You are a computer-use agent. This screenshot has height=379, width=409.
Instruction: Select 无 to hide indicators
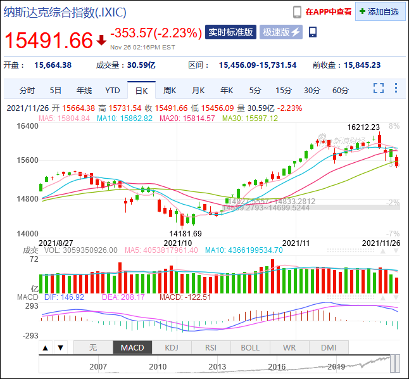pos(93,348)
